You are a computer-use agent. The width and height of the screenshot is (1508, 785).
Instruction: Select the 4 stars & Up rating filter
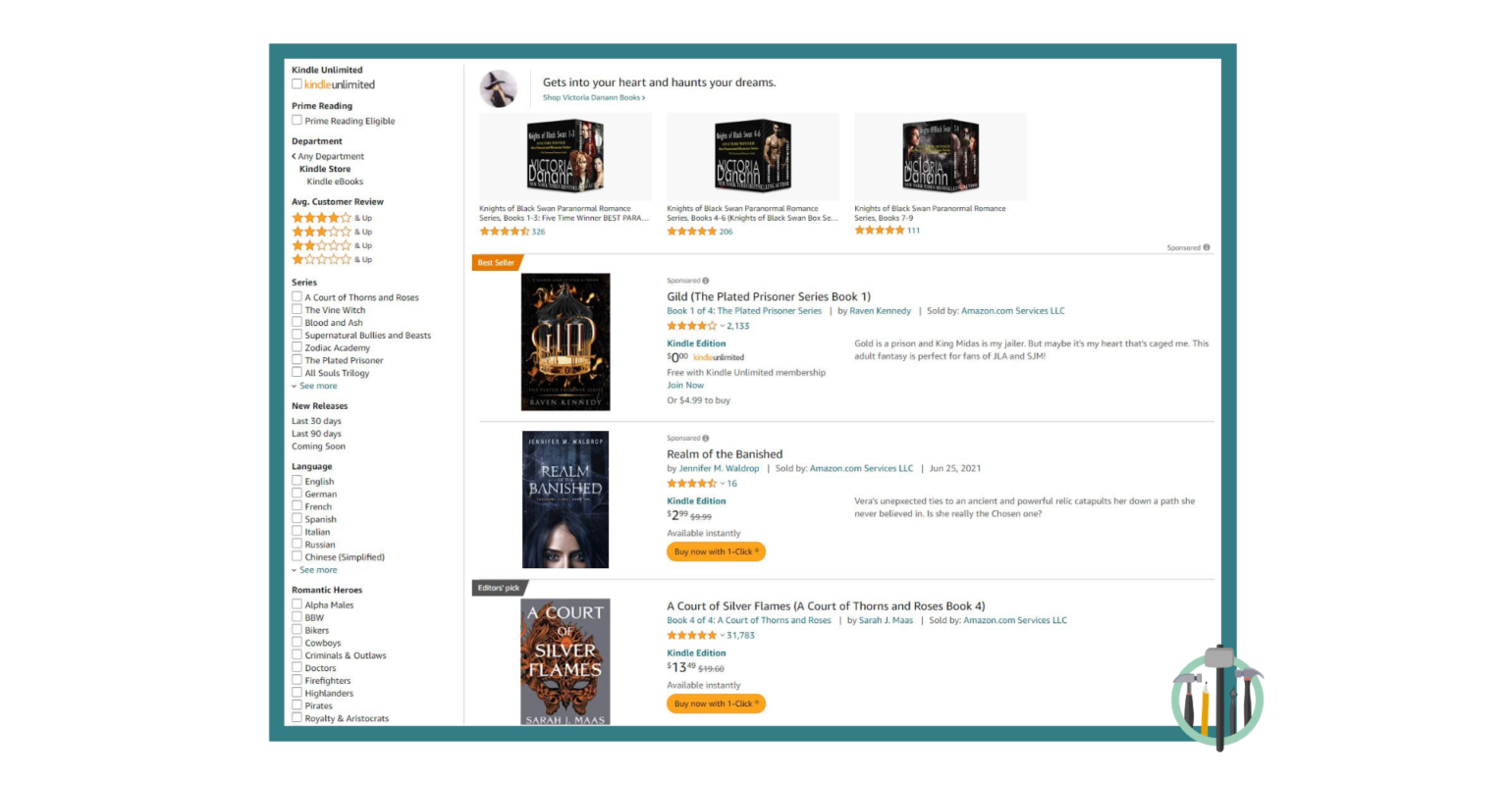pos(322,217)
